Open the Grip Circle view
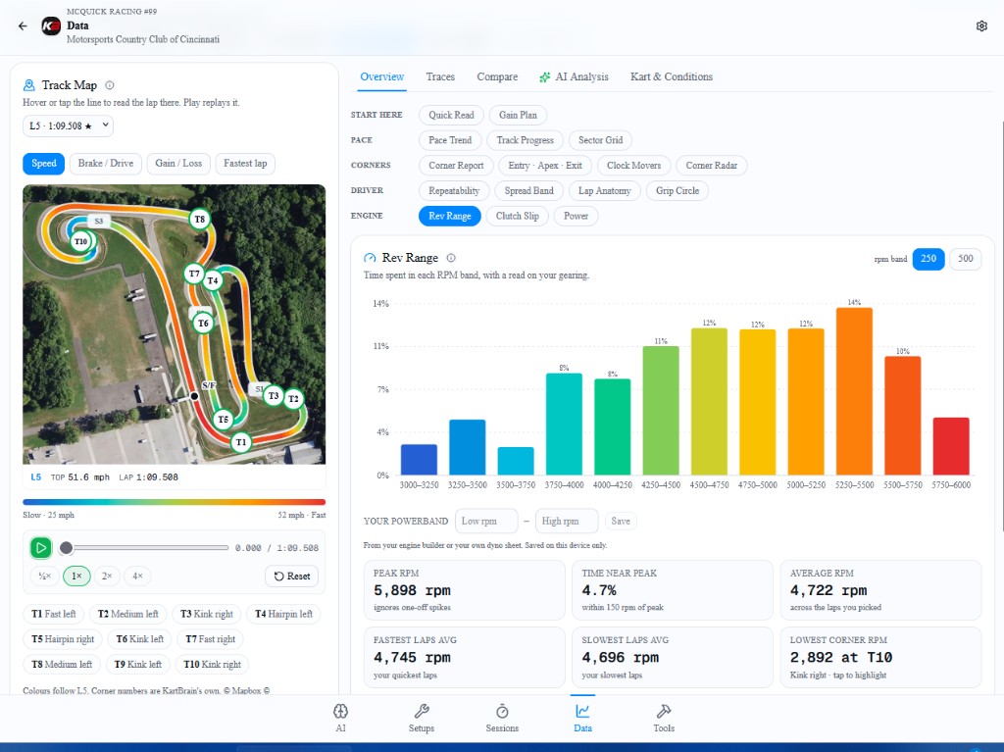Screen dimensions: 1004x752 pos(678,191)
